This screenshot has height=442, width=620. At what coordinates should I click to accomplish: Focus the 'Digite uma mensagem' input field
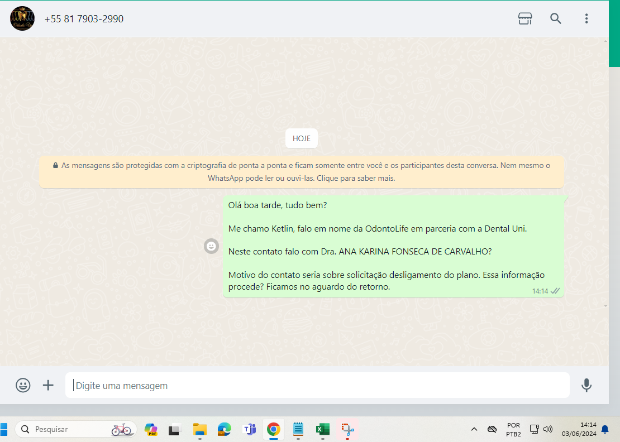click(x=317, y=386)
